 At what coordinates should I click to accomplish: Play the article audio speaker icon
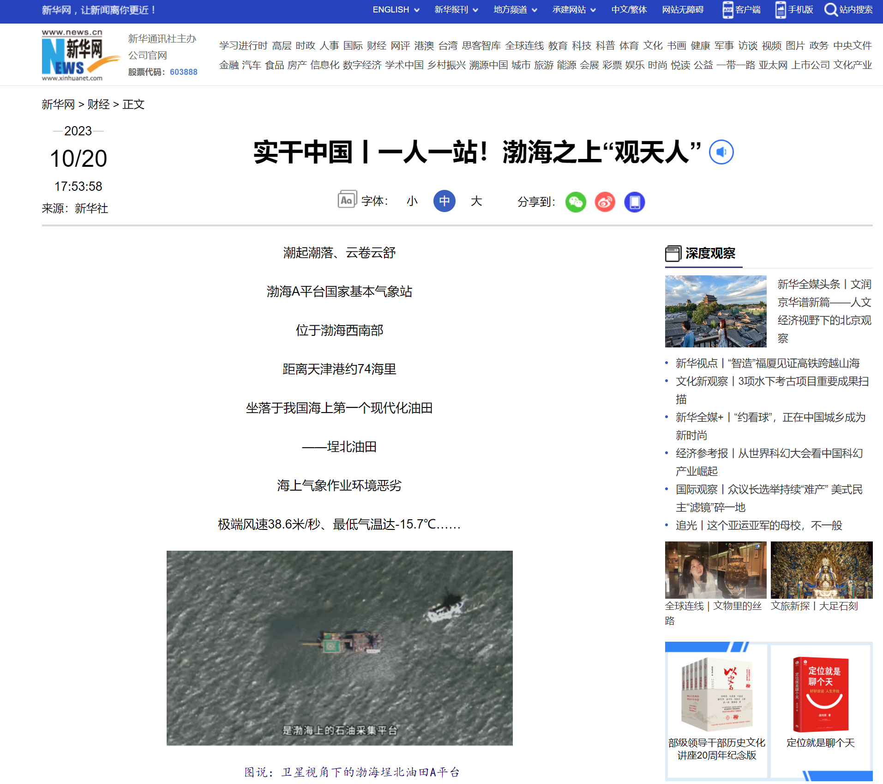[721, 152]
